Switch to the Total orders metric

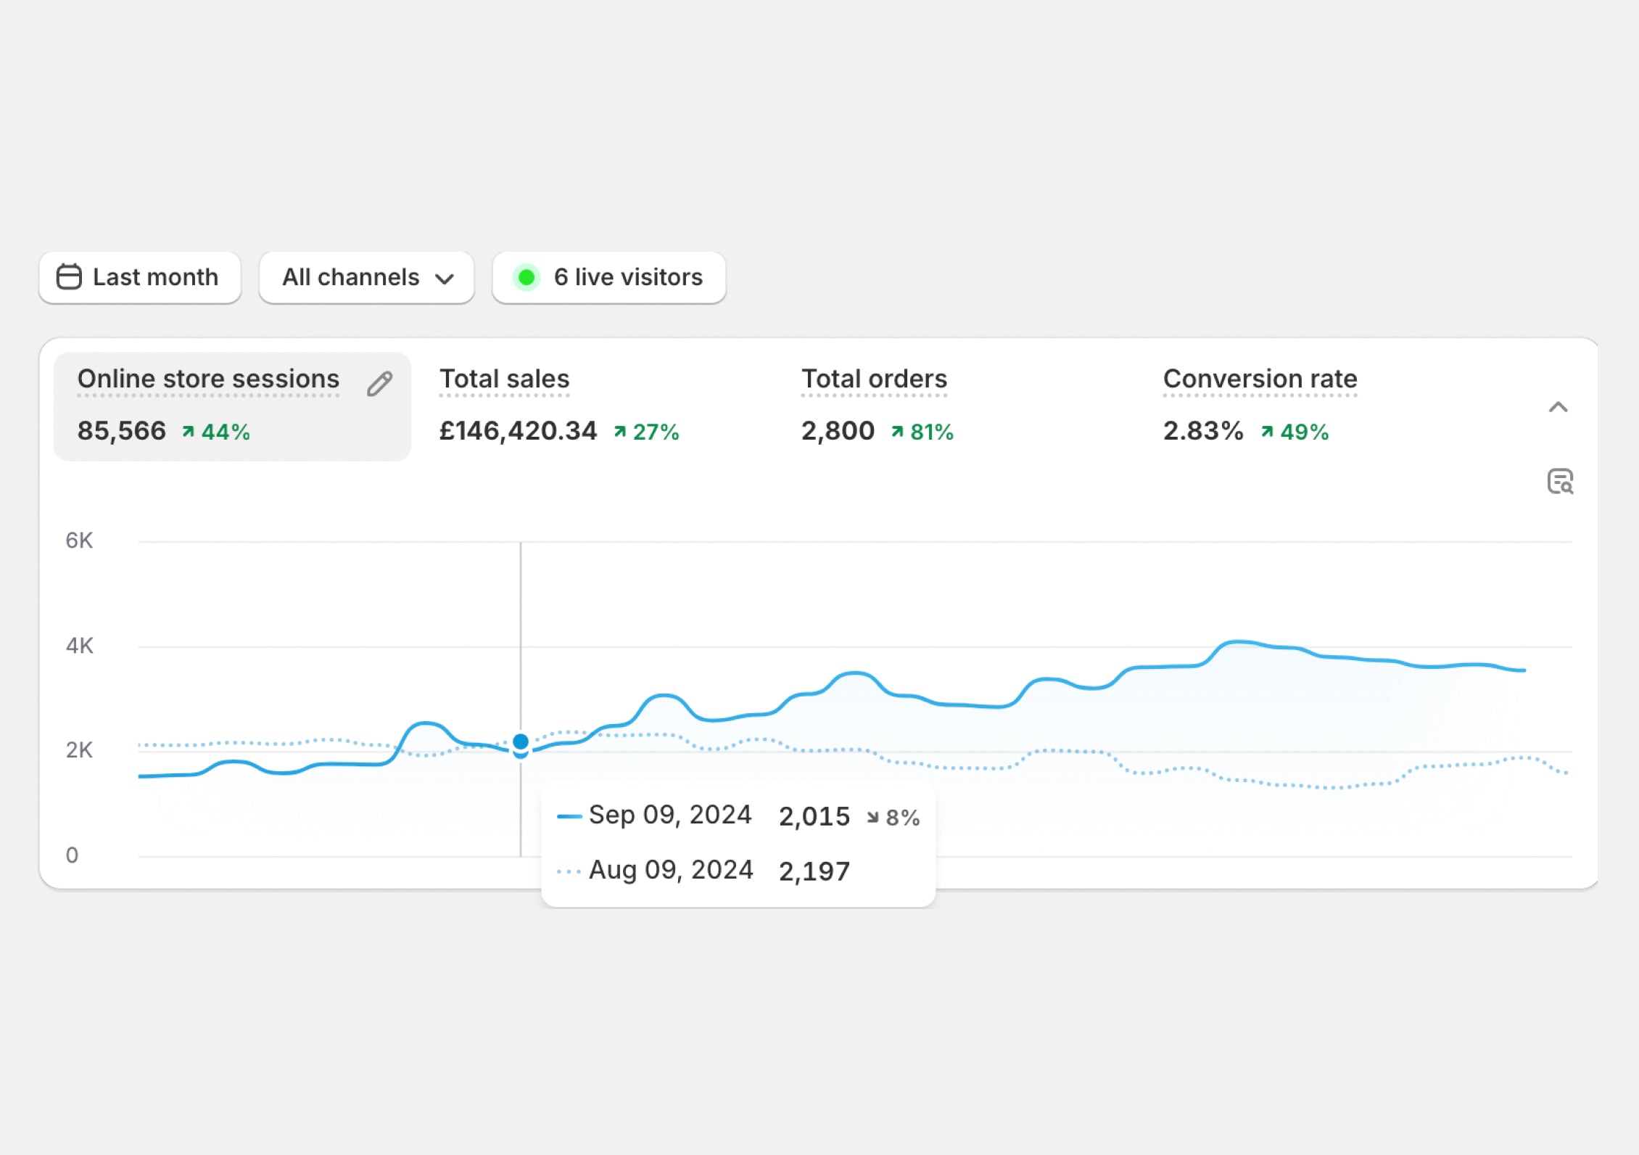874,379
